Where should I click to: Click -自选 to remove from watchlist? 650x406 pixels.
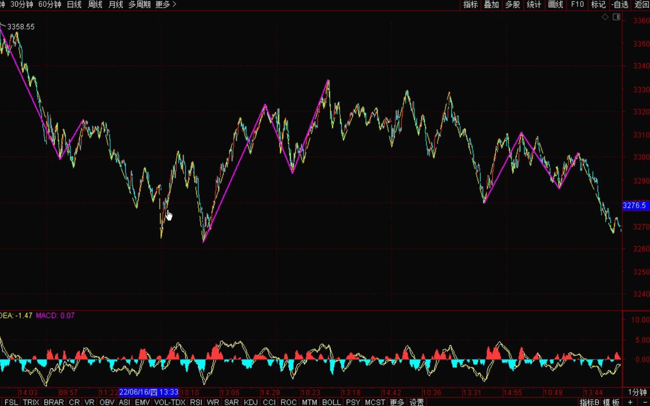(x=620, y=4)
